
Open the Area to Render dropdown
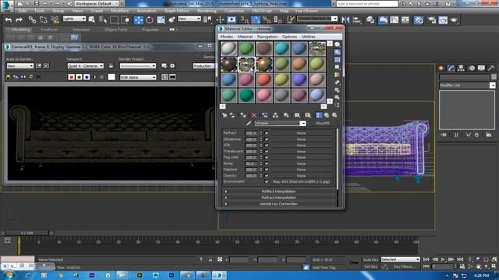(20, 65)
